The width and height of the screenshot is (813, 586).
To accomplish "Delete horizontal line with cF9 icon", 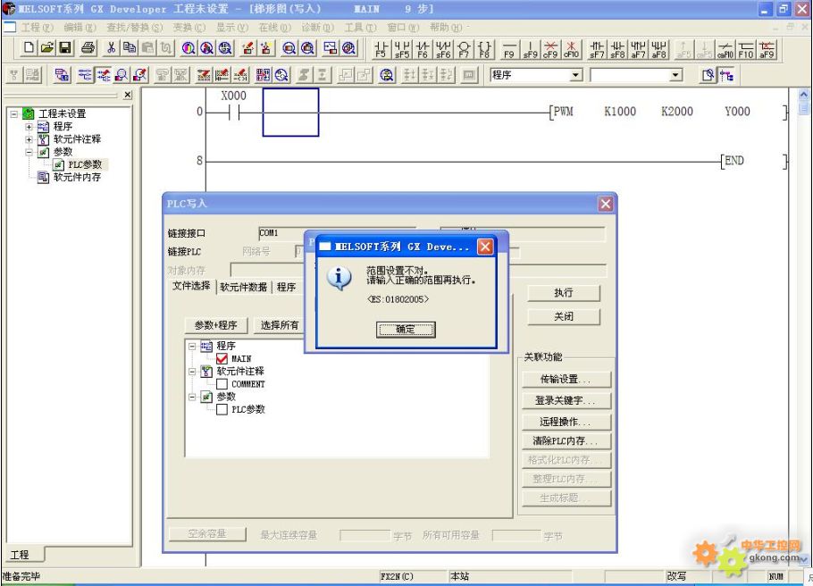I will click(x=550, y=49).
